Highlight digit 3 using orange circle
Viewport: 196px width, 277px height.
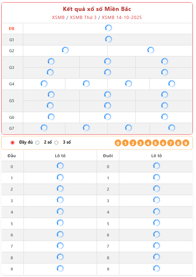pyautogui.click(x=141, y=143)
